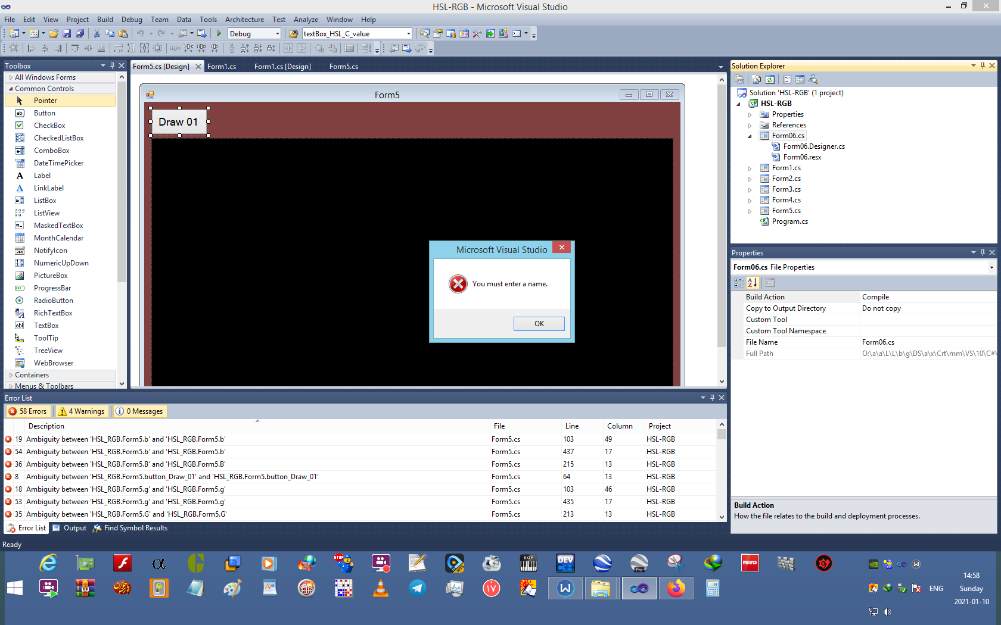Image resolution: width=1001 pixels, height=625 pixels.
Task: Select the Button control in Toolbox
Action: coord(45,113)
